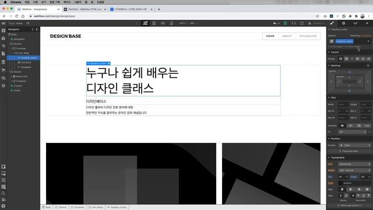This screenshot has height=210, width=373.
Task: Select the desktop breakpoint icon
Action: (x=145, y=23)
